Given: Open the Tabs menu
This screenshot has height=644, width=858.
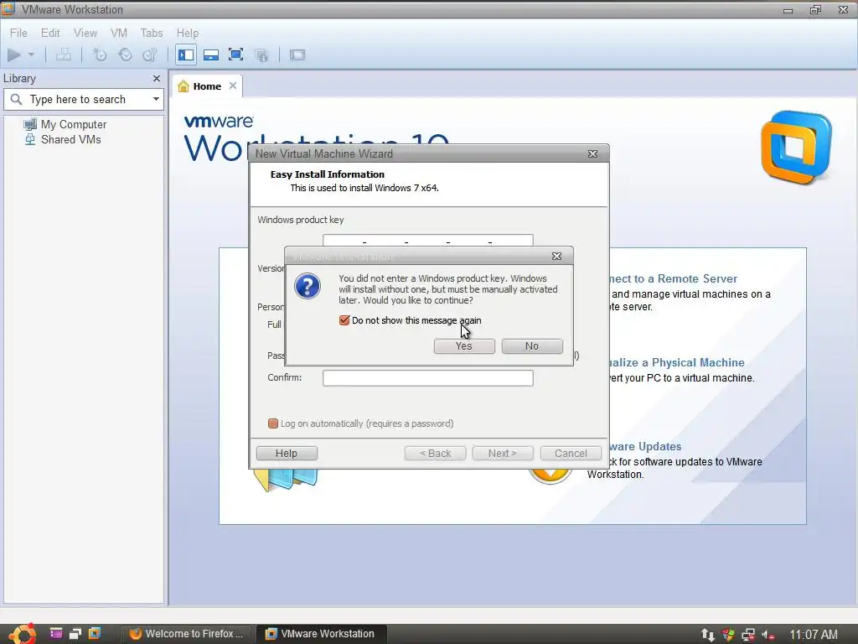Looking at the screenshot, I should point(152,33).
